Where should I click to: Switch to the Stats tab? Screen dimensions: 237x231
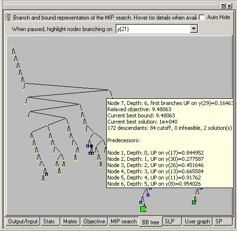pos(49,221)
